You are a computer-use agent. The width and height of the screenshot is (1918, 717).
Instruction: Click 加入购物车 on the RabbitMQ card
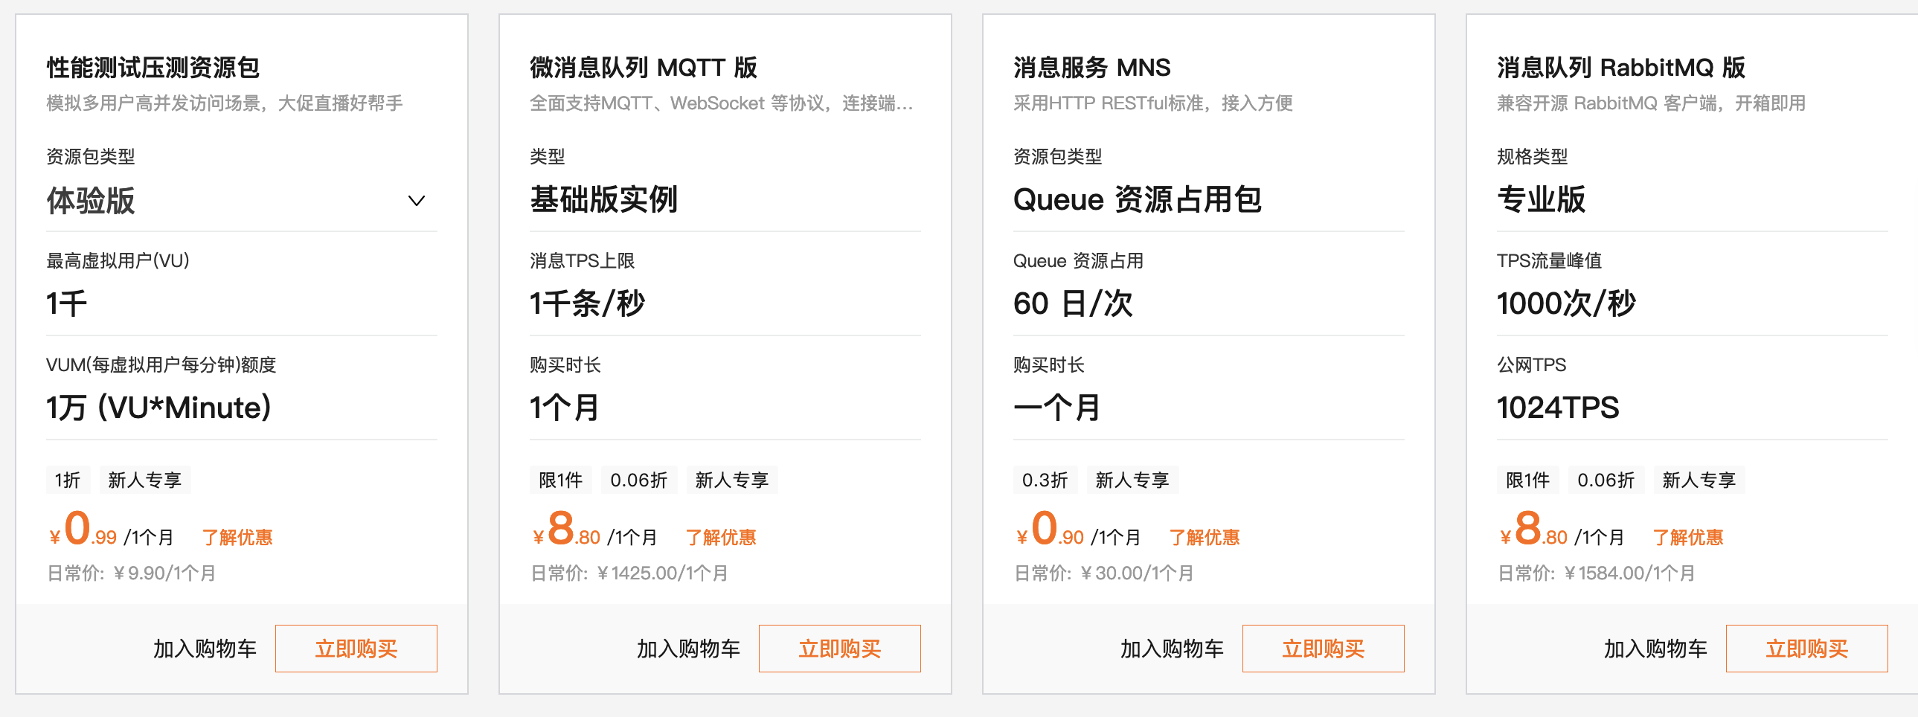point(1655,648)
